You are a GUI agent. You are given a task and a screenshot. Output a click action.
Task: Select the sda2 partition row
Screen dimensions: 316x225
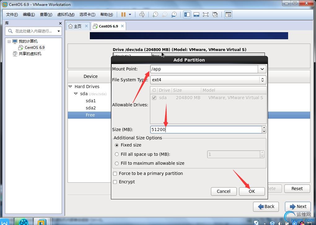click(91, 108)
